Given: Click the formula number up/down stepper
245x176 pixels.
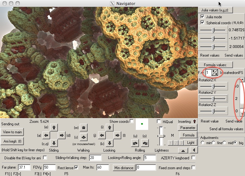Looking at the screenshot, I should pyautogui.click(x=215, y=73).
